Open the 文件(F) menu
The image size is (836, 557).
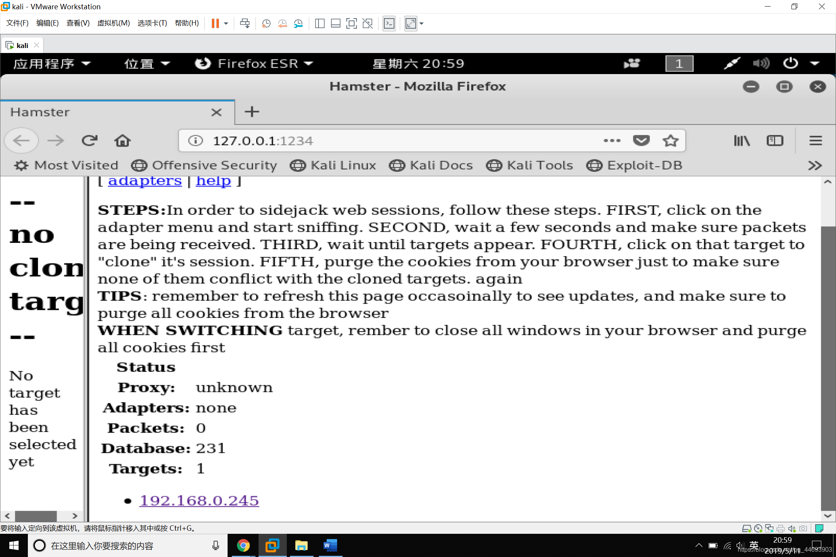coord(17,23)
